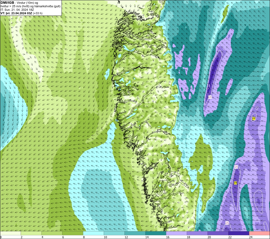Click the yellow 25 max gust label
The width and height of the screenshot is (270, 239).
pos(254,118)
